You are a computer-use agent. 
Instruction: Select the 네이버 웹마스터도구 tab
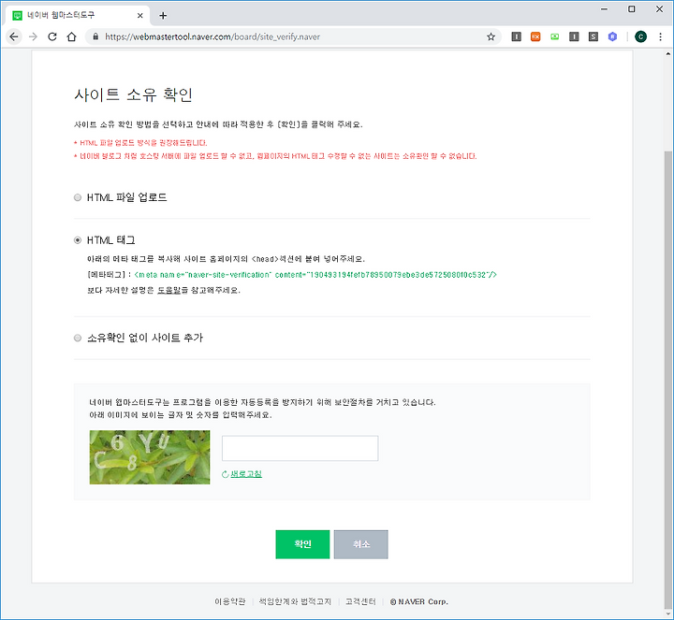click(78, 16)
